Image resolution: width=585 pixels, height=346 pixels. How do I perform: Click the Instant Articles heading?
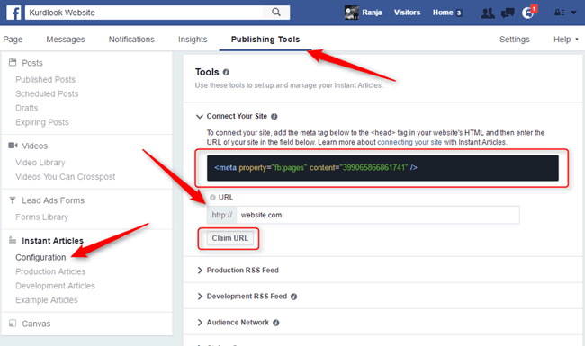coord(52,241)
